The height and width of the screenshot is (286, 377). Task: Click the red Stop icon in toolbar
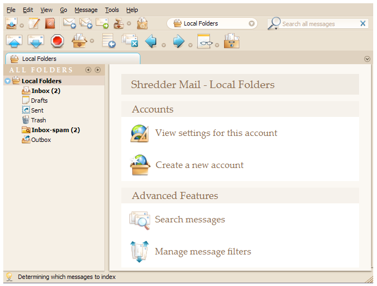click(58, 41)
